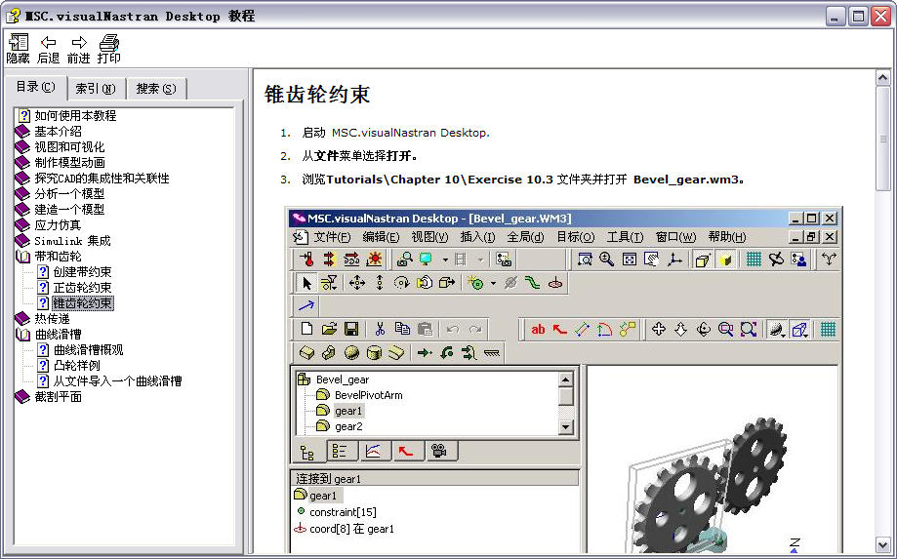Image resolution: width=897 pixels, height=559 pixels.
Task: Click the red 'ab' text annotation icon
Action: pyautogui.click(x=539, y=329)
